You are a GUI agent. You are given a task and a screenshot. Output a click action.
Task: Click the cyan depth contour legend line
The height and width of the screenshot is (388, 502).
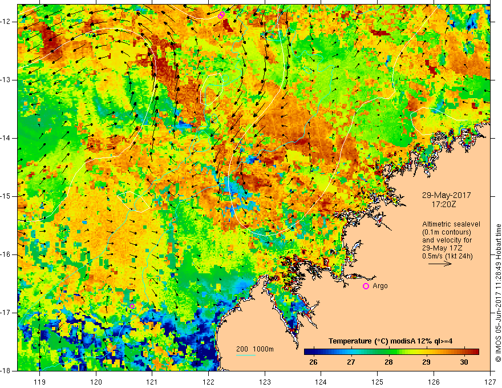pyautogui.click(x=246, y=355)
